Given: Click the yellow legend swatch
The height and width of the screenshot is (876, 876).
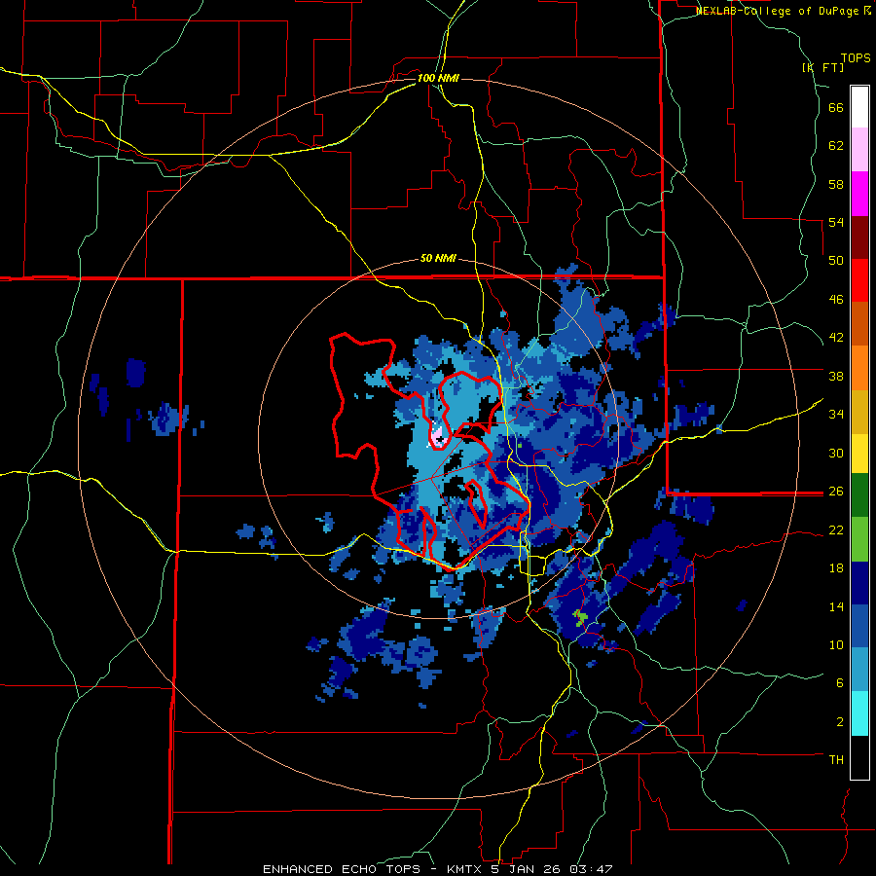Looking at the screenshot, I should tap(859, 454).
